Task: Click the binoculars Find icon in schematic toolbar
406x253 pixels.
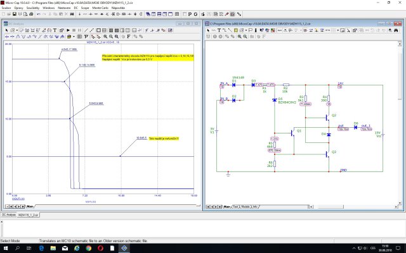Action: point(396,30)
